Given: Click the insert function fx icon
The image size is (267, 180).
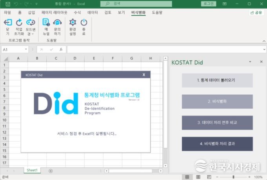Looking at the screenshot, I should (61, 50).
